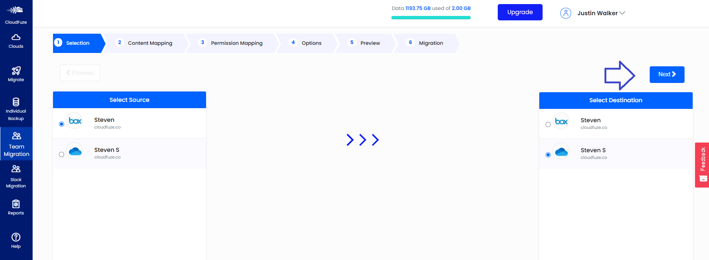This screenshot has height=260, width=709.
Task: Click the data usage text 1193.75 GB
Action: 418,8
